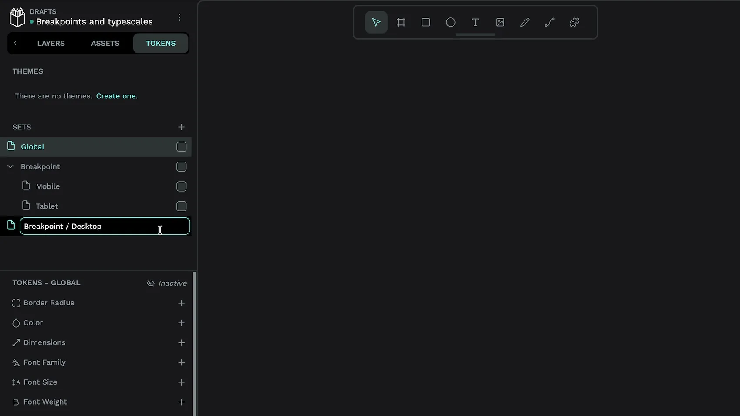Switch to the Assets tab
This screenshot has width=740, height=416.
coord(105,43)
